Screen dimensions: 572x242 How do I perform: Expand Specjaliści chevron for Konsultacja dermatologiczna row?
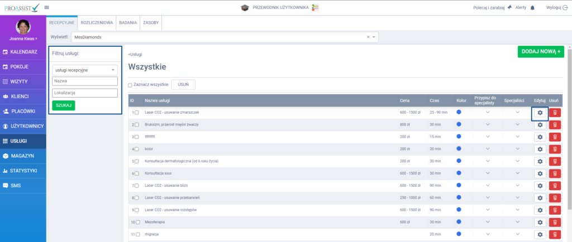[517, 161]
